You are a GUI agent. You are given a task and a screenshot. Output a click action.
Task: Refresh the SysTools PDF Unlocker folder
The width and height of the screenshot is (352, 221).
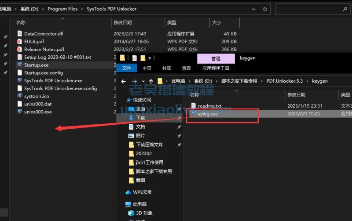click(265, 9)
